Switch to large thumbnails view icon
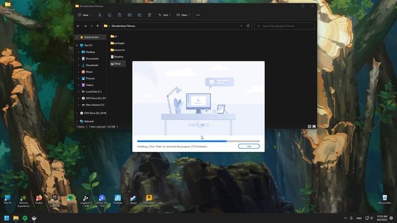Image resolution: width=397 pixels, height=223 pixels. [x=314, y=126]
